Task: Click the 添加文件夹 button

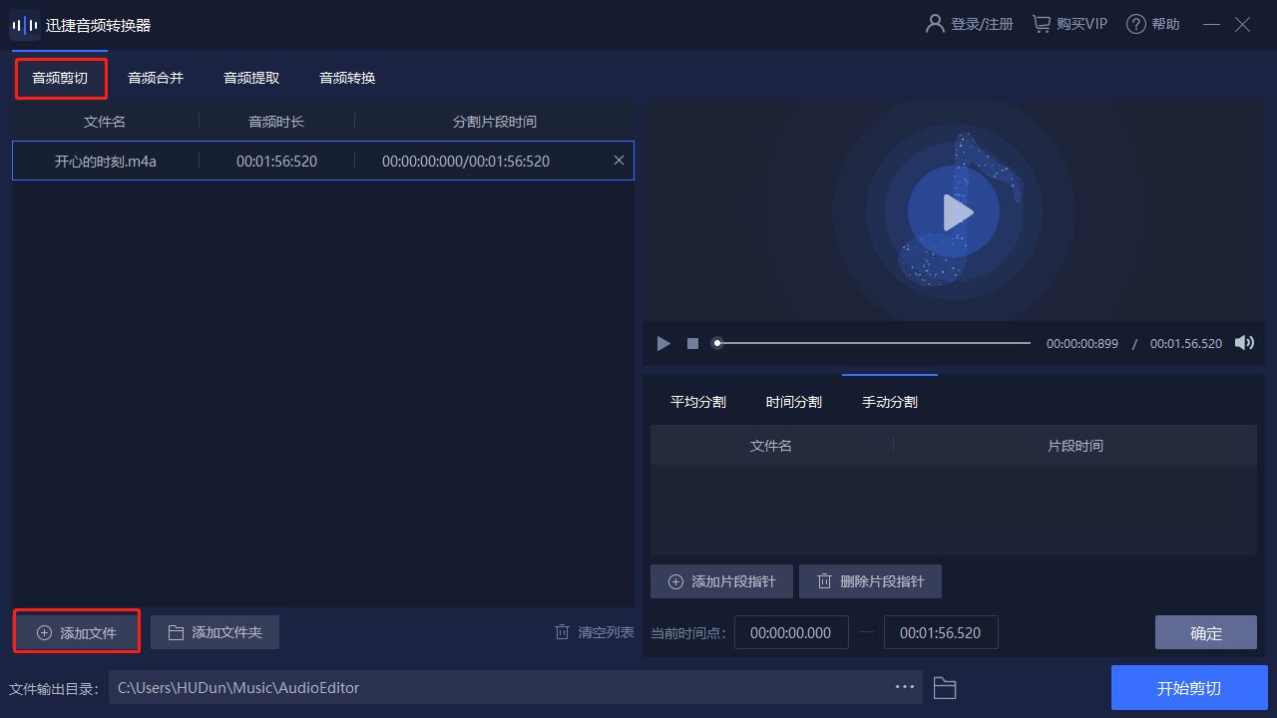Action: [x=214, y=632]
